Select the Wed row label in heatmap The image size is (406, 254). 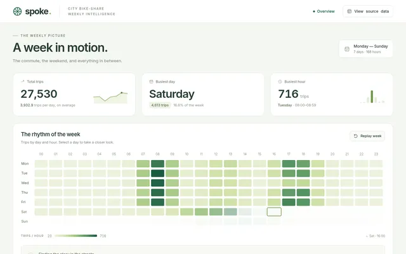(x=25, y=183)
